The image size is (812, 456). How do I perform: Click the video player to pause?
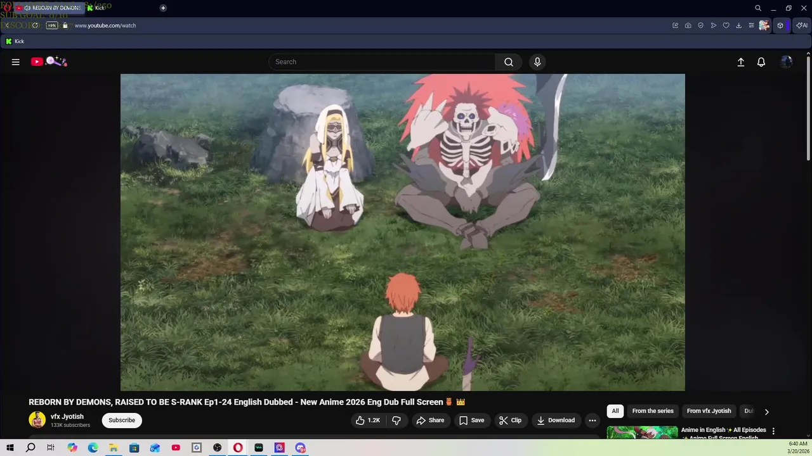403,232
